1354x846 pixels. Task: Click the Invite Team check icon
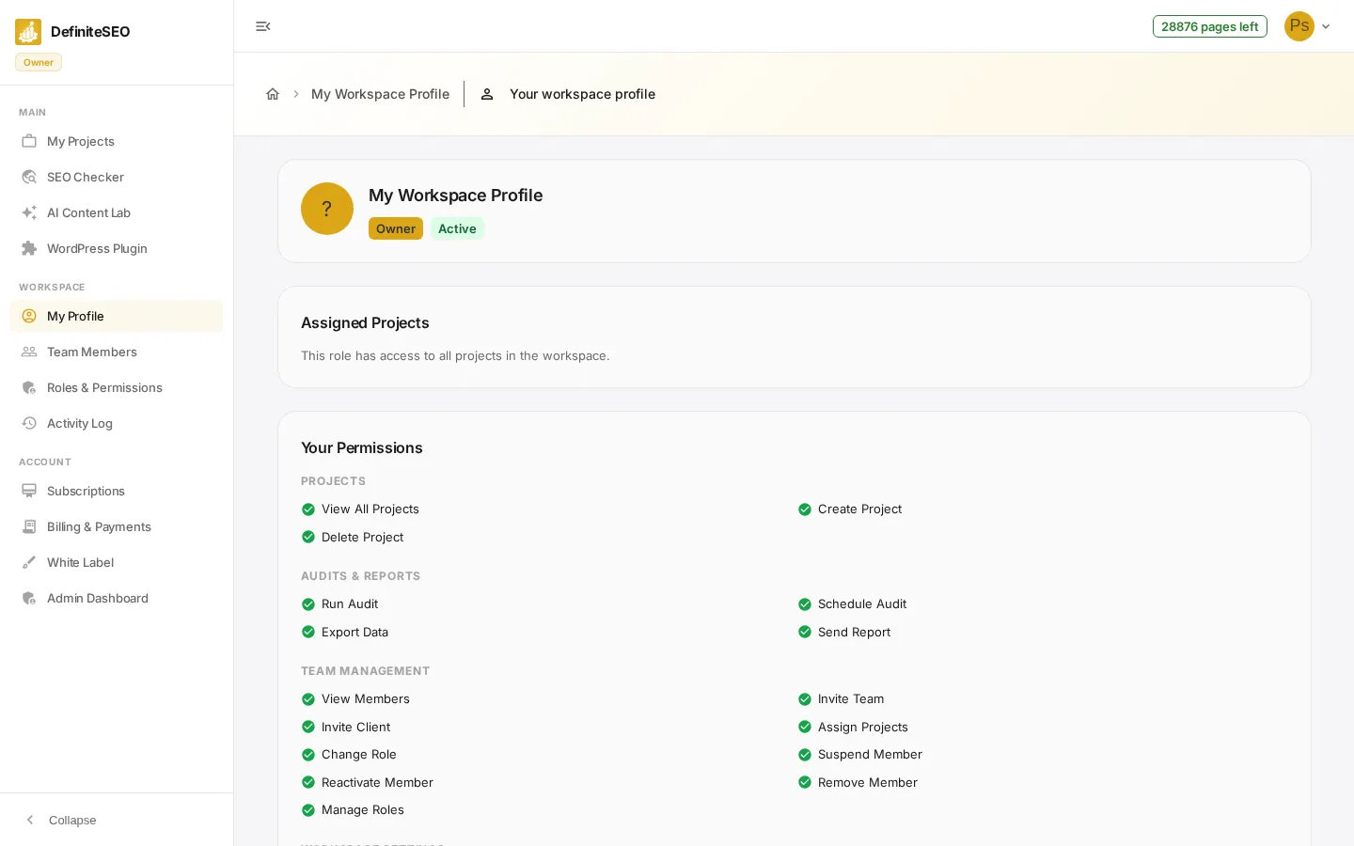click(805, 699)
